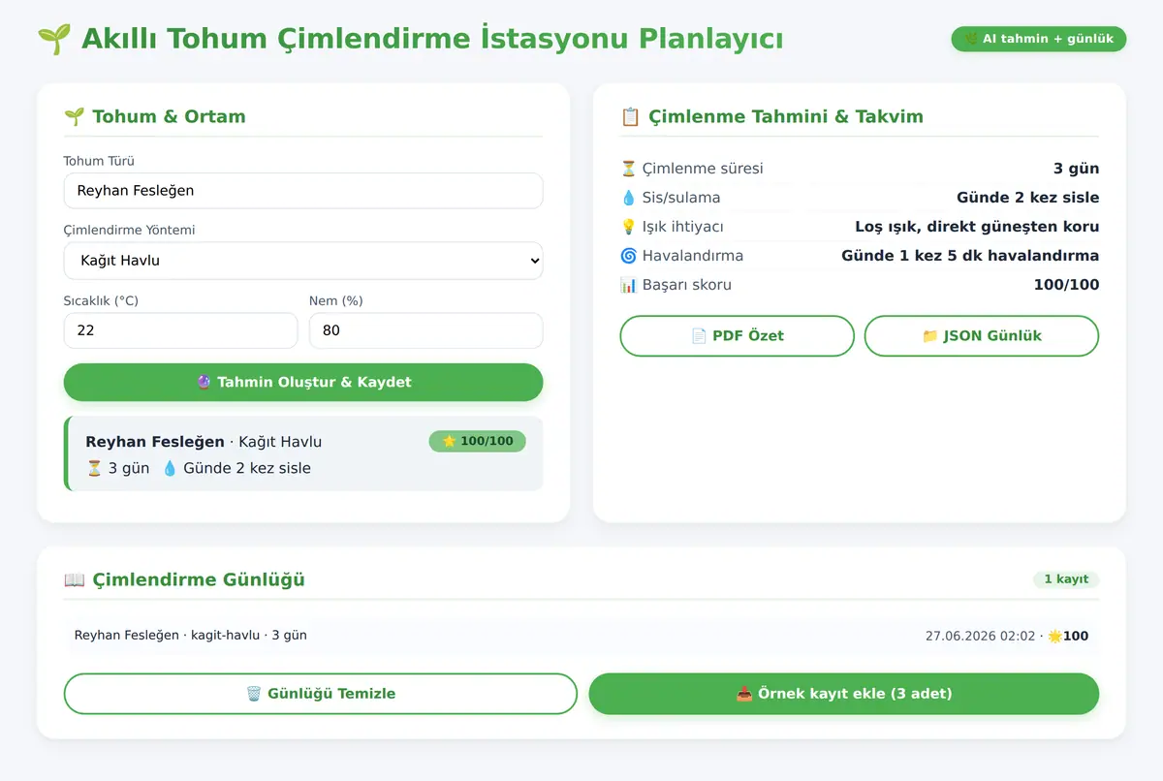1163x781 pixels.
Task: Click the Çimlenme süresi value 3 gün
Action: coord(1076,169)
